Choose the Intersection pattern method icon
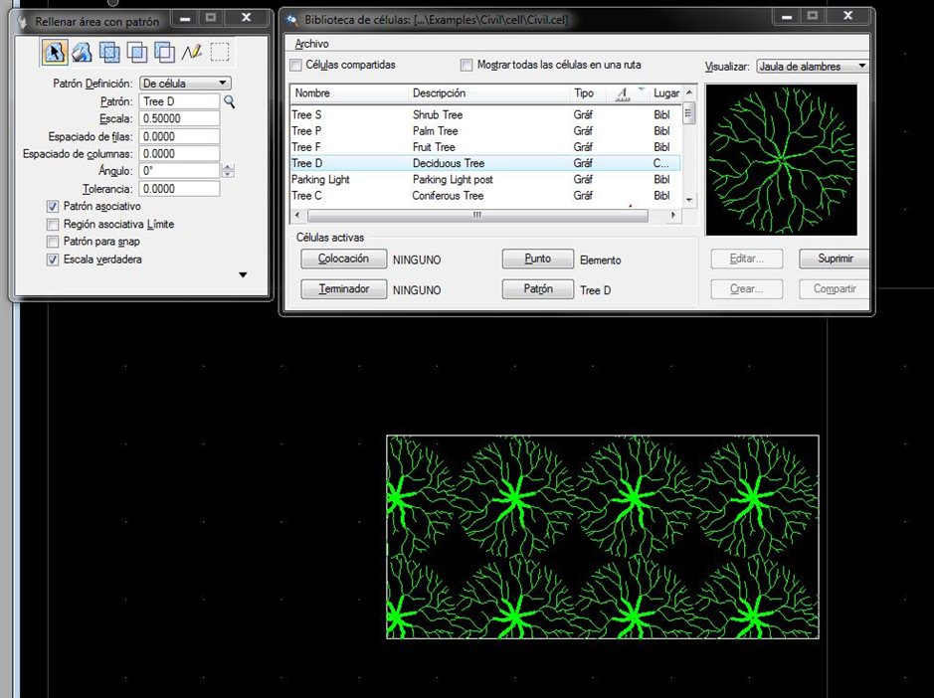 (x=136, y=53)
